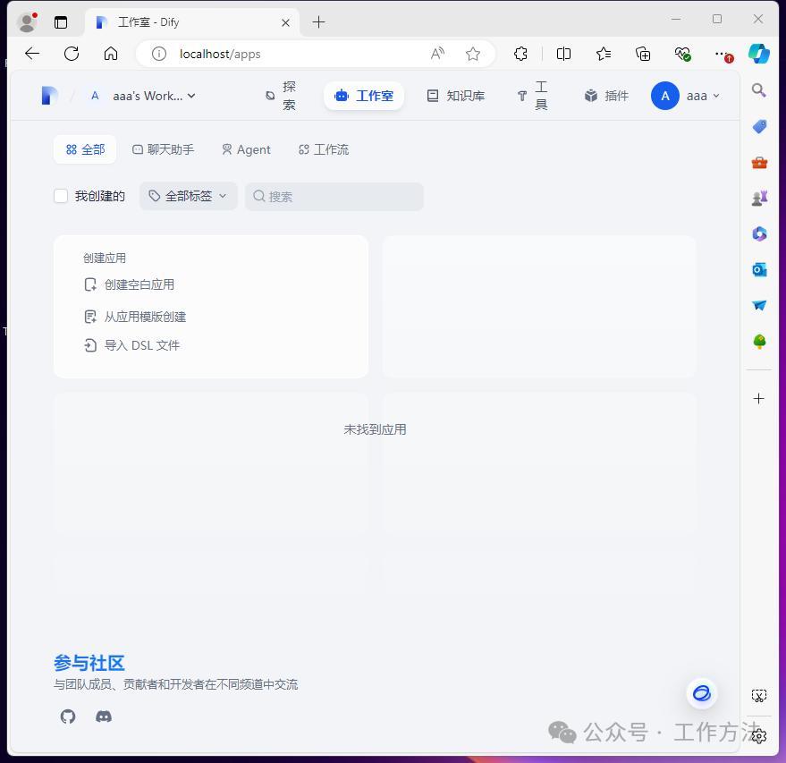Filter apps by 工作流 type
Screen dimensions: 786x763
(324, 149)
